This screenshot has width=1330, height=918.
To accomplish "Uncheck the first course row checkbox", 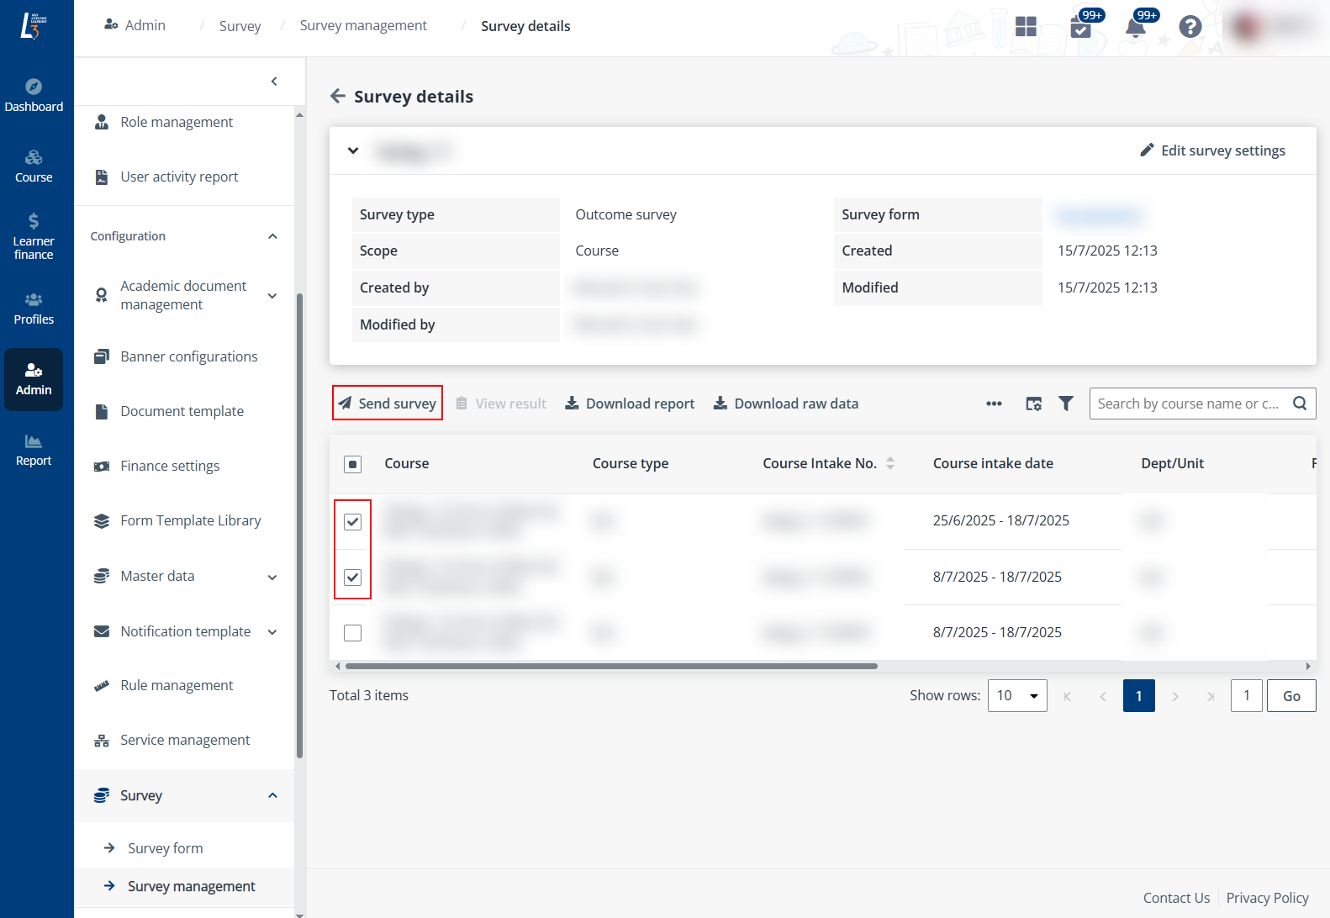I will point(353,522).
